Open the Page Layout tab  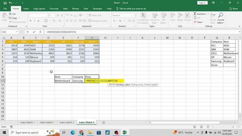click(x=39, y=9)
